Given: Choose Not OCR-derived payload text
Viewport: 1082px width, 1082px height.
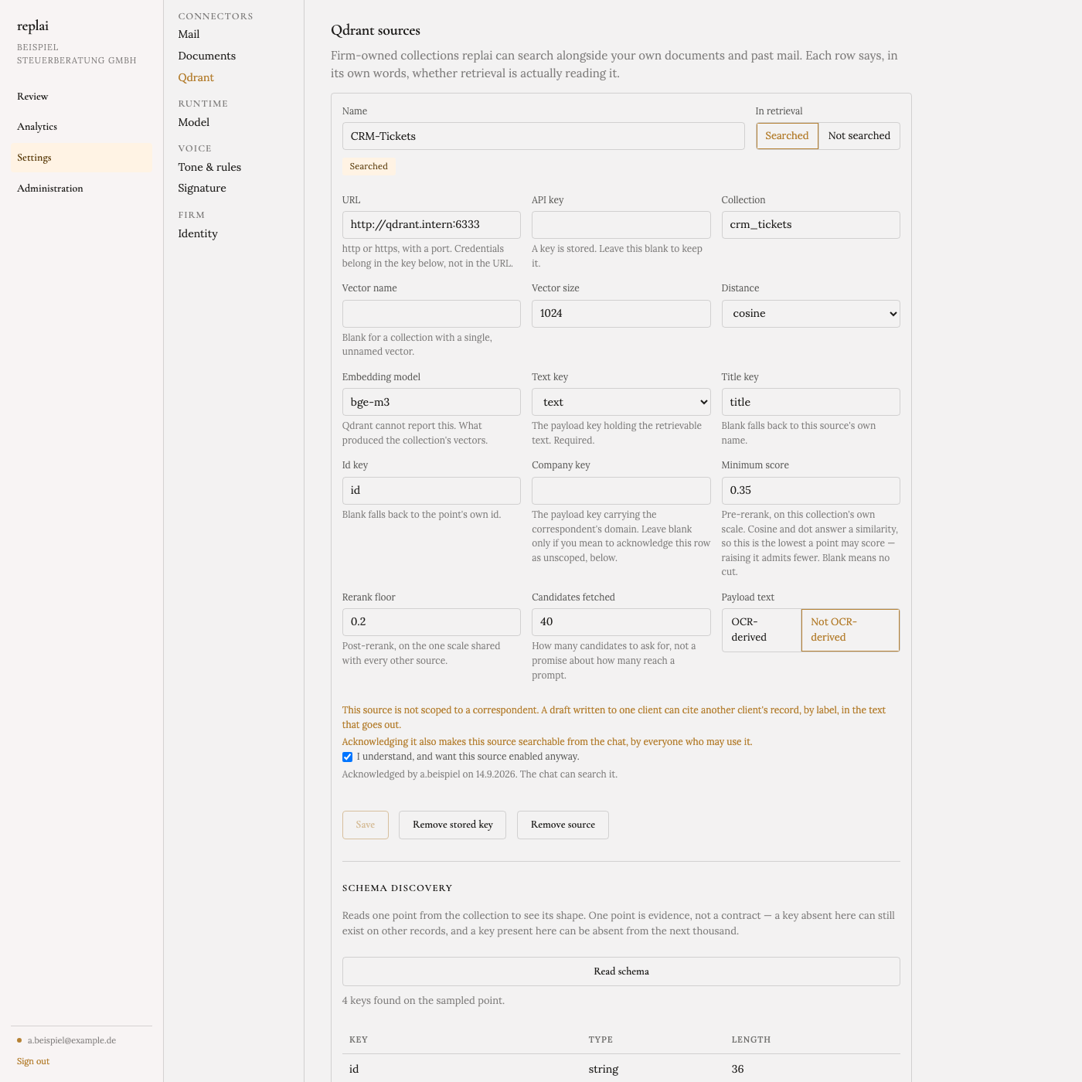Looking at the screenshot, I should 850,630.
